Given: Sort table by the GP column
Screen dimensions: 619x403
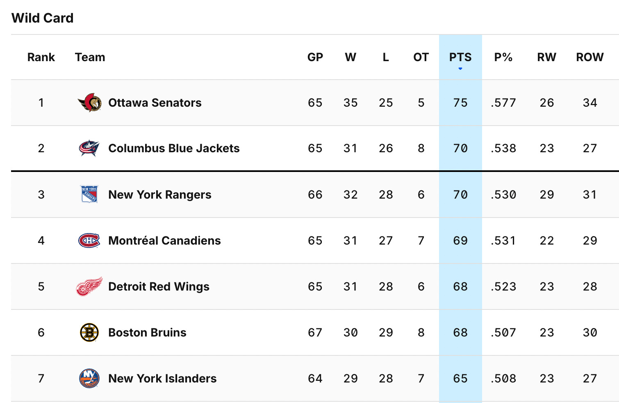Looking at the screenshot, I should pos(315,57).
